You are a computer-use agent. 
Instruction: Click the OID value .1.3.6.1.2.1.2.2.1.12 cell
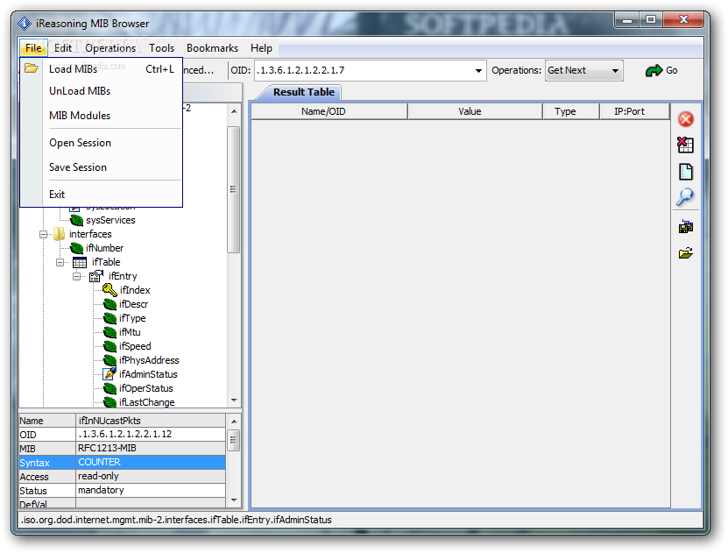[151, 434]
